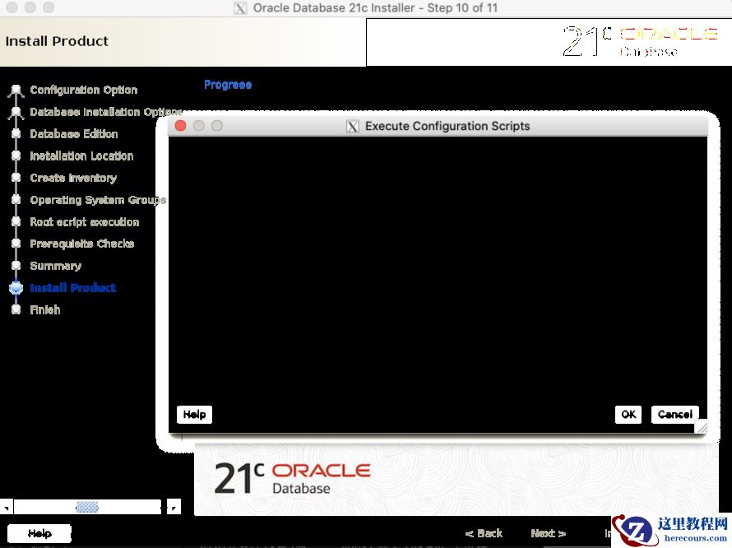This screenshot has width=732, height=548.
Task: Select the Installation Location step
Action: pyautogui.click(x=81, y=156)
